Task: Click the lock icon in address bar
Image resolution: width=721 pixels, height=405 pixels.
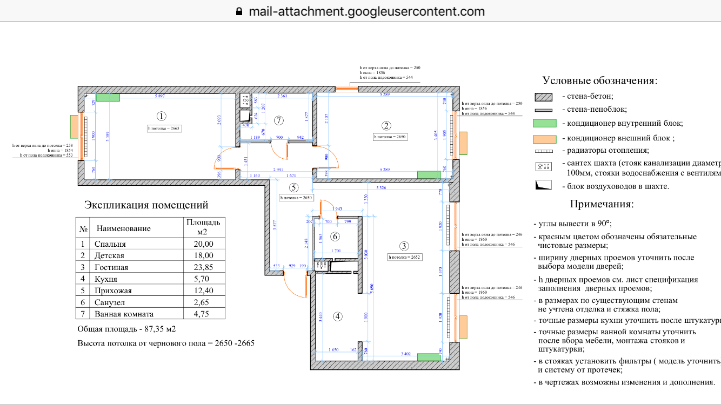Action: click(x=241, y=11)
